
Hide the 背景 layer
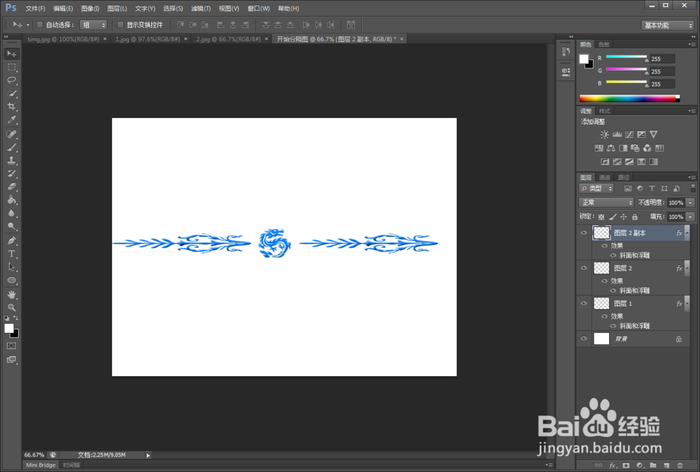[x=584, y=338]
